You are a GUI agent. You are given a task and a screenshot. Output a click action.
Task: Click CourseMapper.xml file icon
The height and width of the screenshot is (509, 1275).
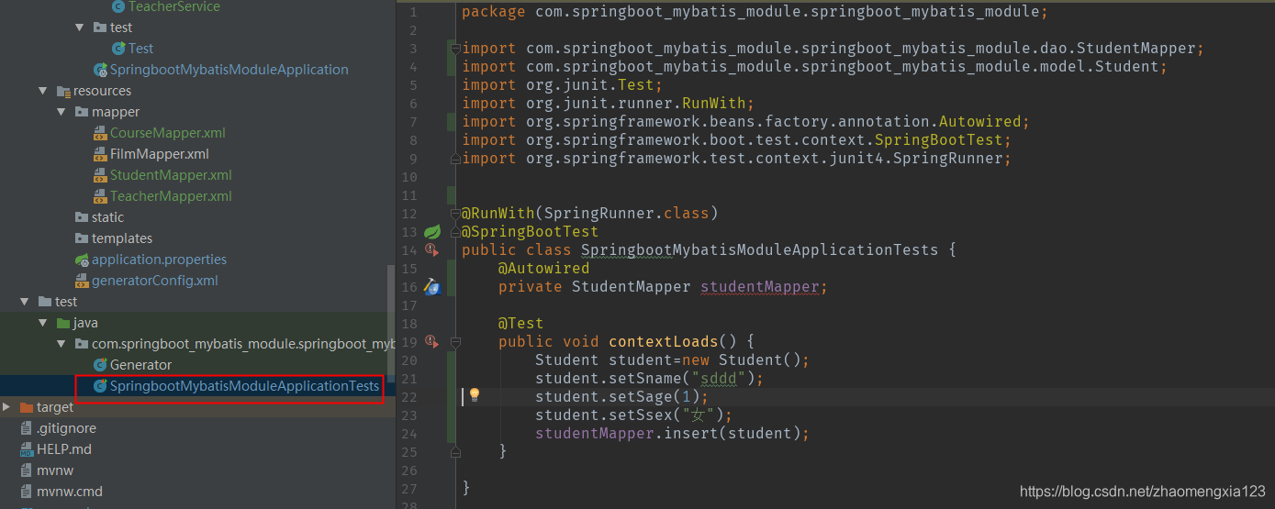[x=100, y=133]
